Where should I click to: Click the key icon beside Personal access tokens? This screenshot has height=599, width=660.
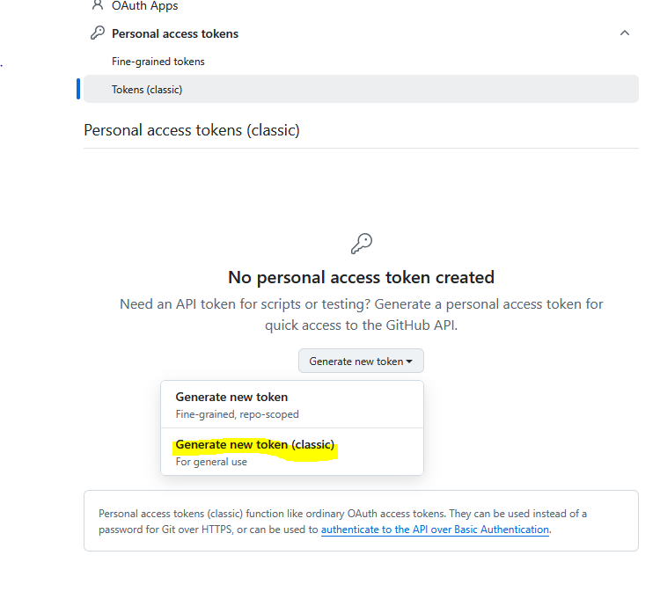point(98,33)
